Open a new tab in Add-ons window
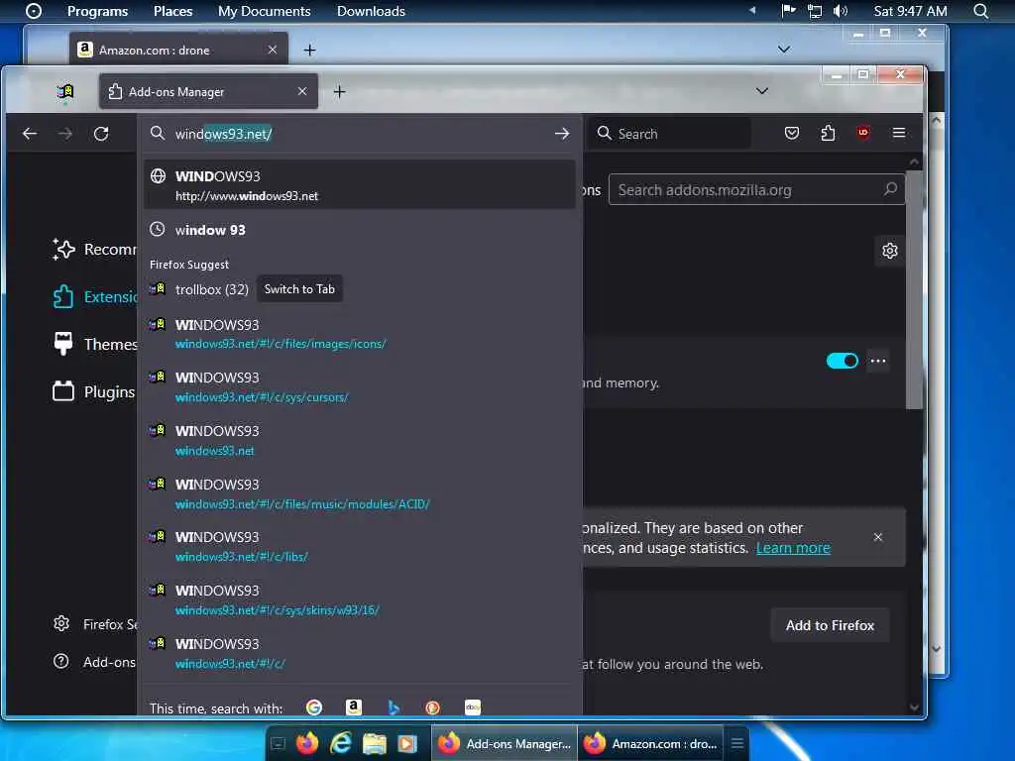This screenshot has height=761, width=1015. click(339, 92)
